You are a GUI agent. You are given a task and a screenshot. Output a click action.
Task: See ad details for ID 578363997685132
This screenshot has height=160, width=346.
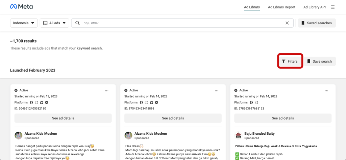pyautogui.click(x=283, y=118)
